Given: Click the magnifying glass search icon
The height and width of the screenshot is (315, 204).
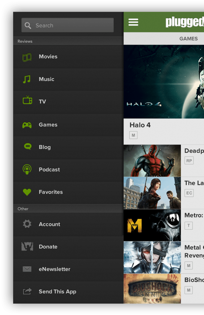Looking at the screenshot, I should 28,26.
